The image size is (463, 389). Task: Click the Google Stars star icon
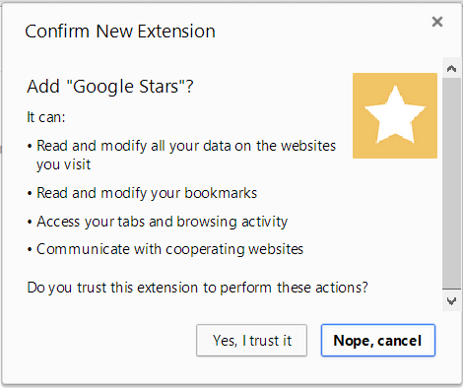395,115
